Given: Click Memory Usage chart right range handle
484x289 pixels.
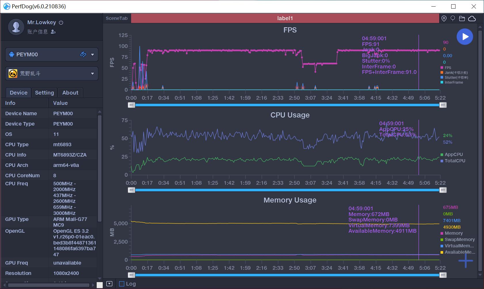Looking at the screenshot, I should (443, 275).
